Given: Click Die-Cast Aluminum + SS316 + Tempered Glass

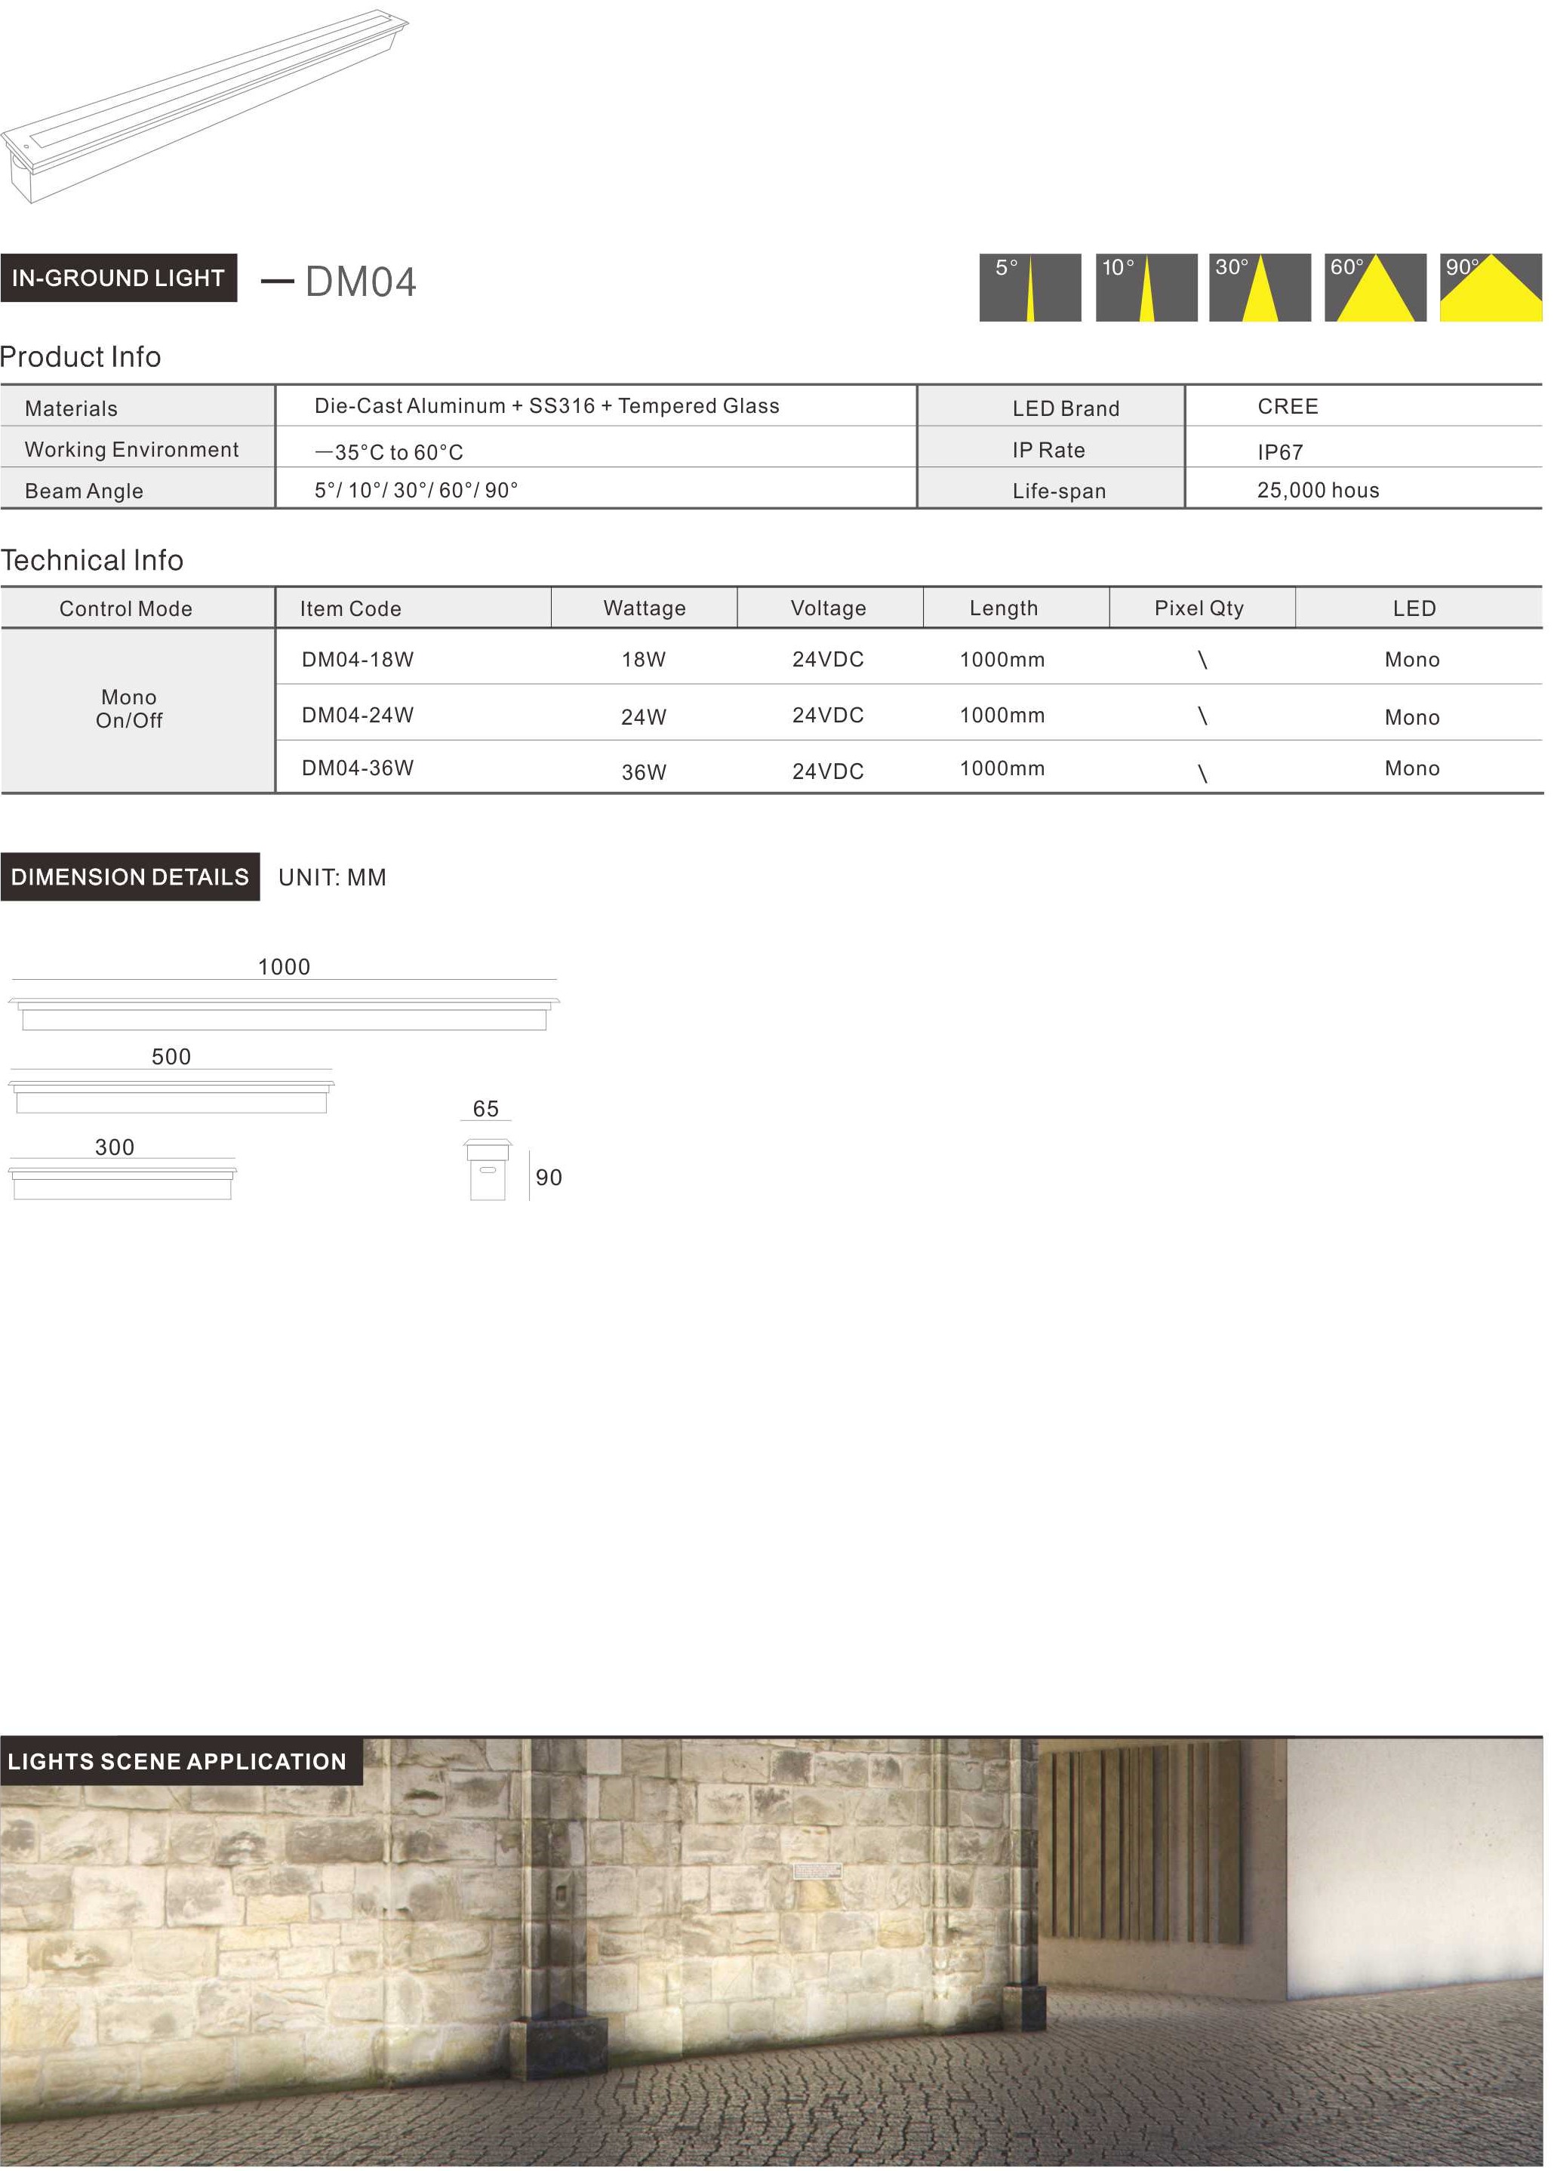Looking at the screenshot, I should 546,405.
